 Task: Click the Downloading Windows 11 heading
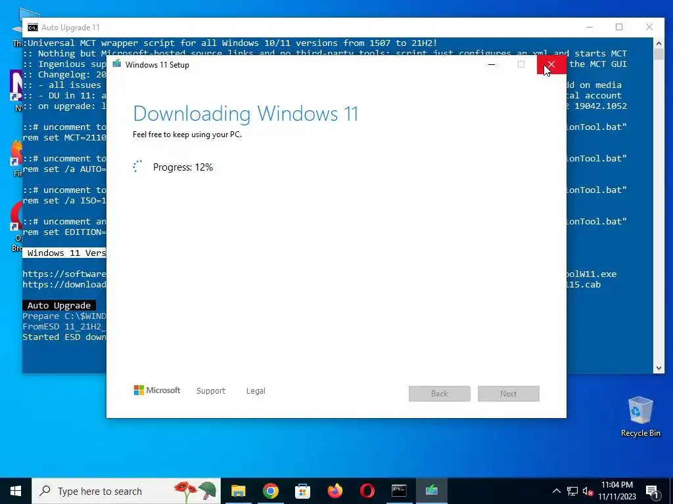pyautogui.click(x=246, y=114)
